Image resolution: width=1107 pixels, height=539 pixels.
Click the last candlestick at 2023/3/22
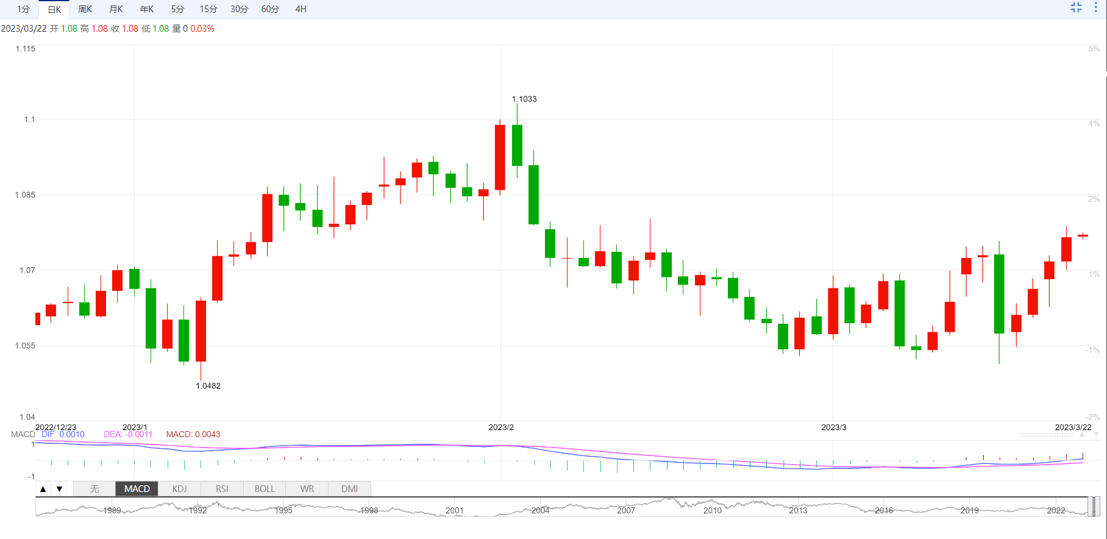coord(1083,235)
